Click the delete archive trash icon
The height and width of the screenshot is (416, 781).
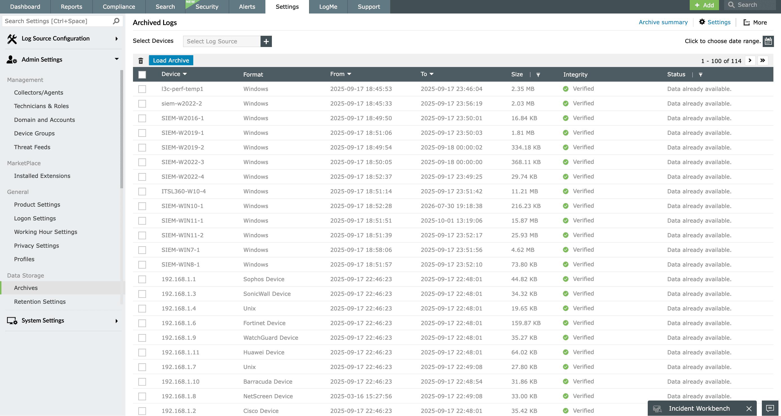[x=141, y=61]
